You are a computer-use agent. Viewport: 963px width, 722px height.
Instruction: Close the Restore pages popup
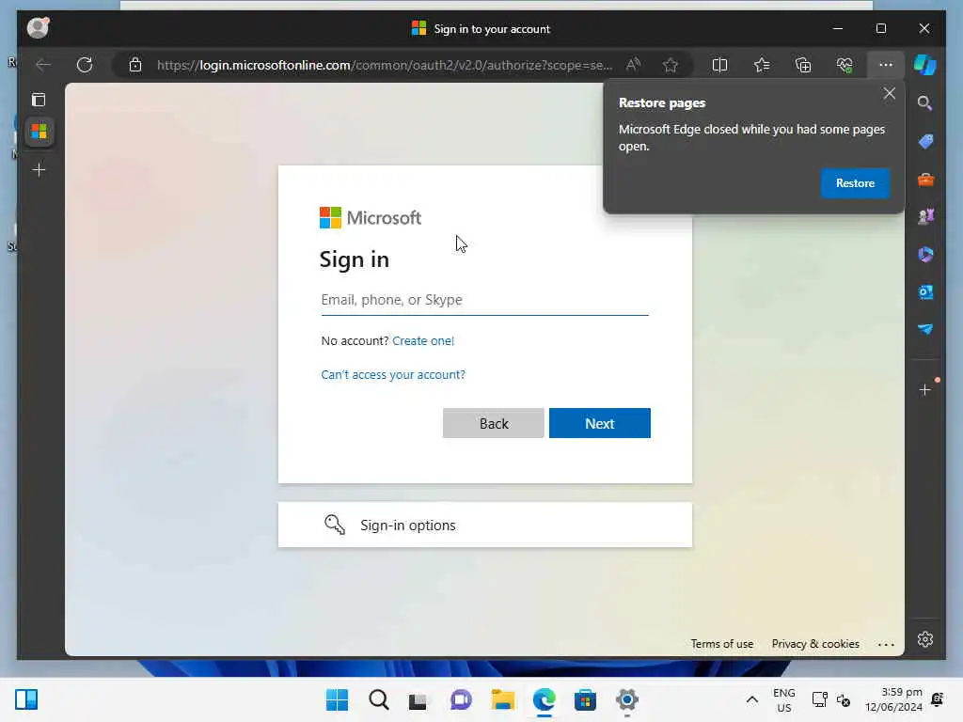coord(889,93)
